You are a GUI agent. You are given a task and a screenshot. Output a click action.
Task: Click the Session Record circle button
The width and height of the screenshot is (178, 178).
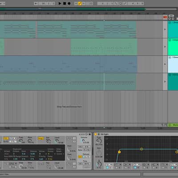point(91,4)
